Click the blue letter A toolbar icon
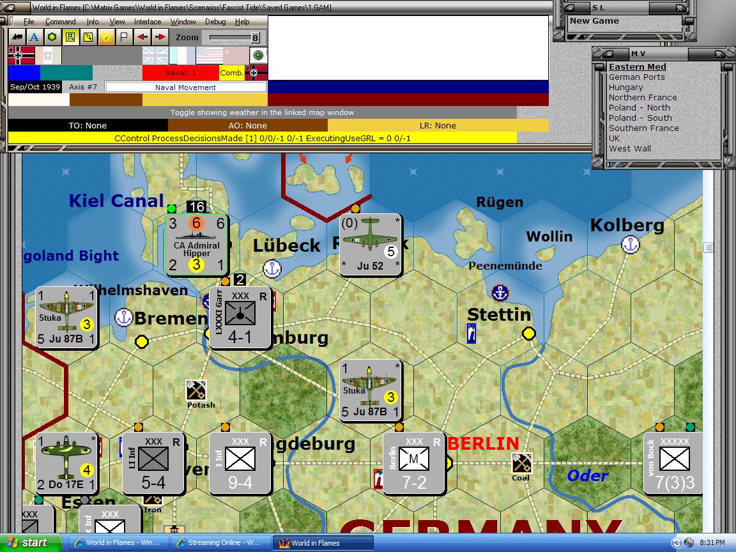The height and width of the screenshot is (552, 736). [34, 37]
